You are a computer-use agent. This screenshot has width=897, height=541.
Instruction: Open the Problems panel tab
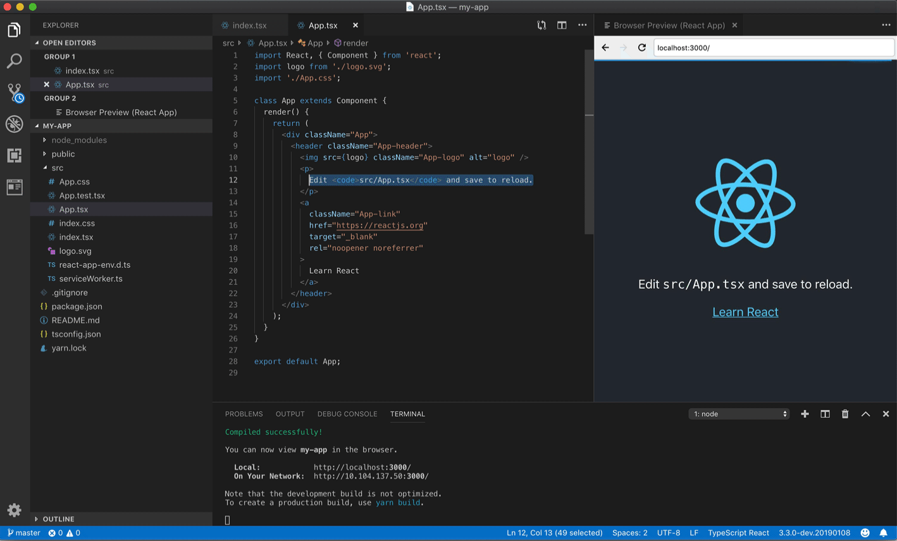(x=244, y=414)
